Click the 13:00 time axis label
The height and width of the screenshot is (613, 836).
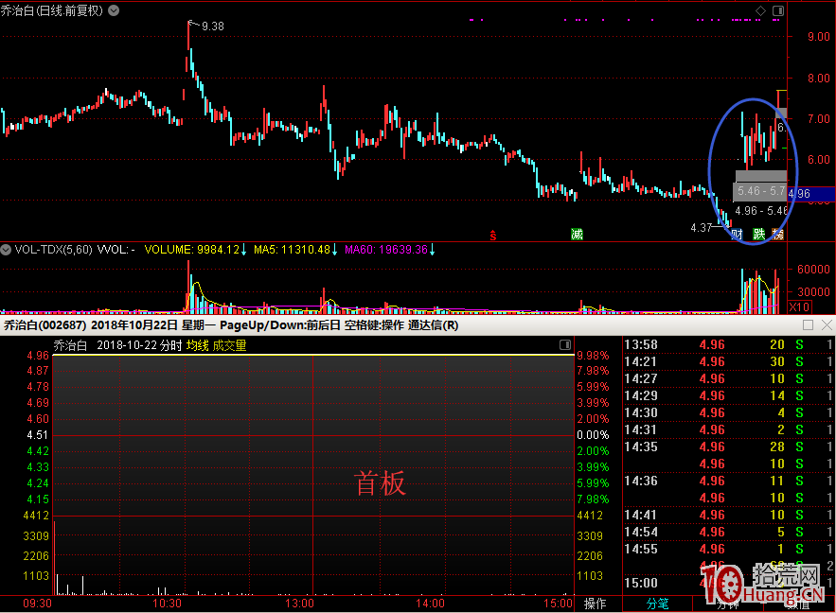(x=299, y=604)
